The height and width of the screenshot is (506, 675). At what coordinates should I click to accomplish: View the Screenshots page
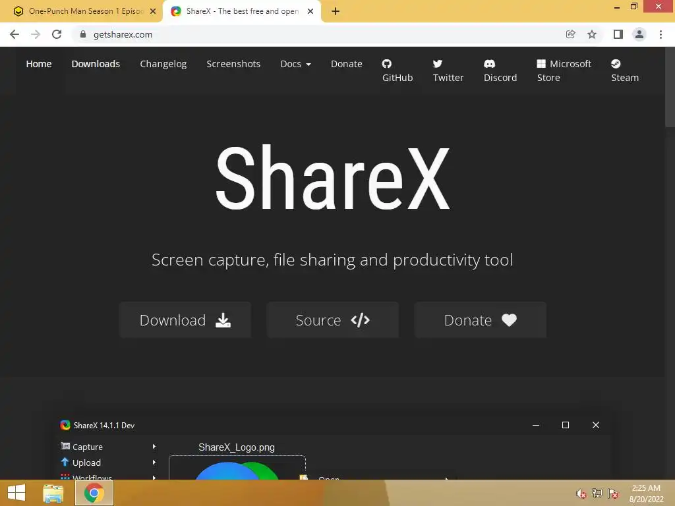point(233,64)
